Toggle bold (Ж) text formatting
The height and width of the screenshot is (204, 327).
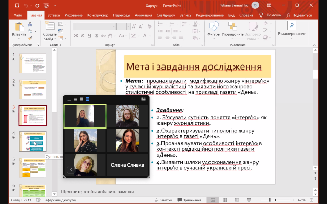(75, 36)
